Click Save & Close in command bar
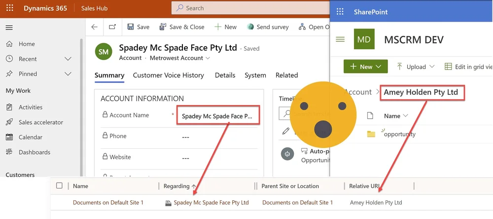The image size is (493, 219). pyautogui.click(x=182, y=27)
